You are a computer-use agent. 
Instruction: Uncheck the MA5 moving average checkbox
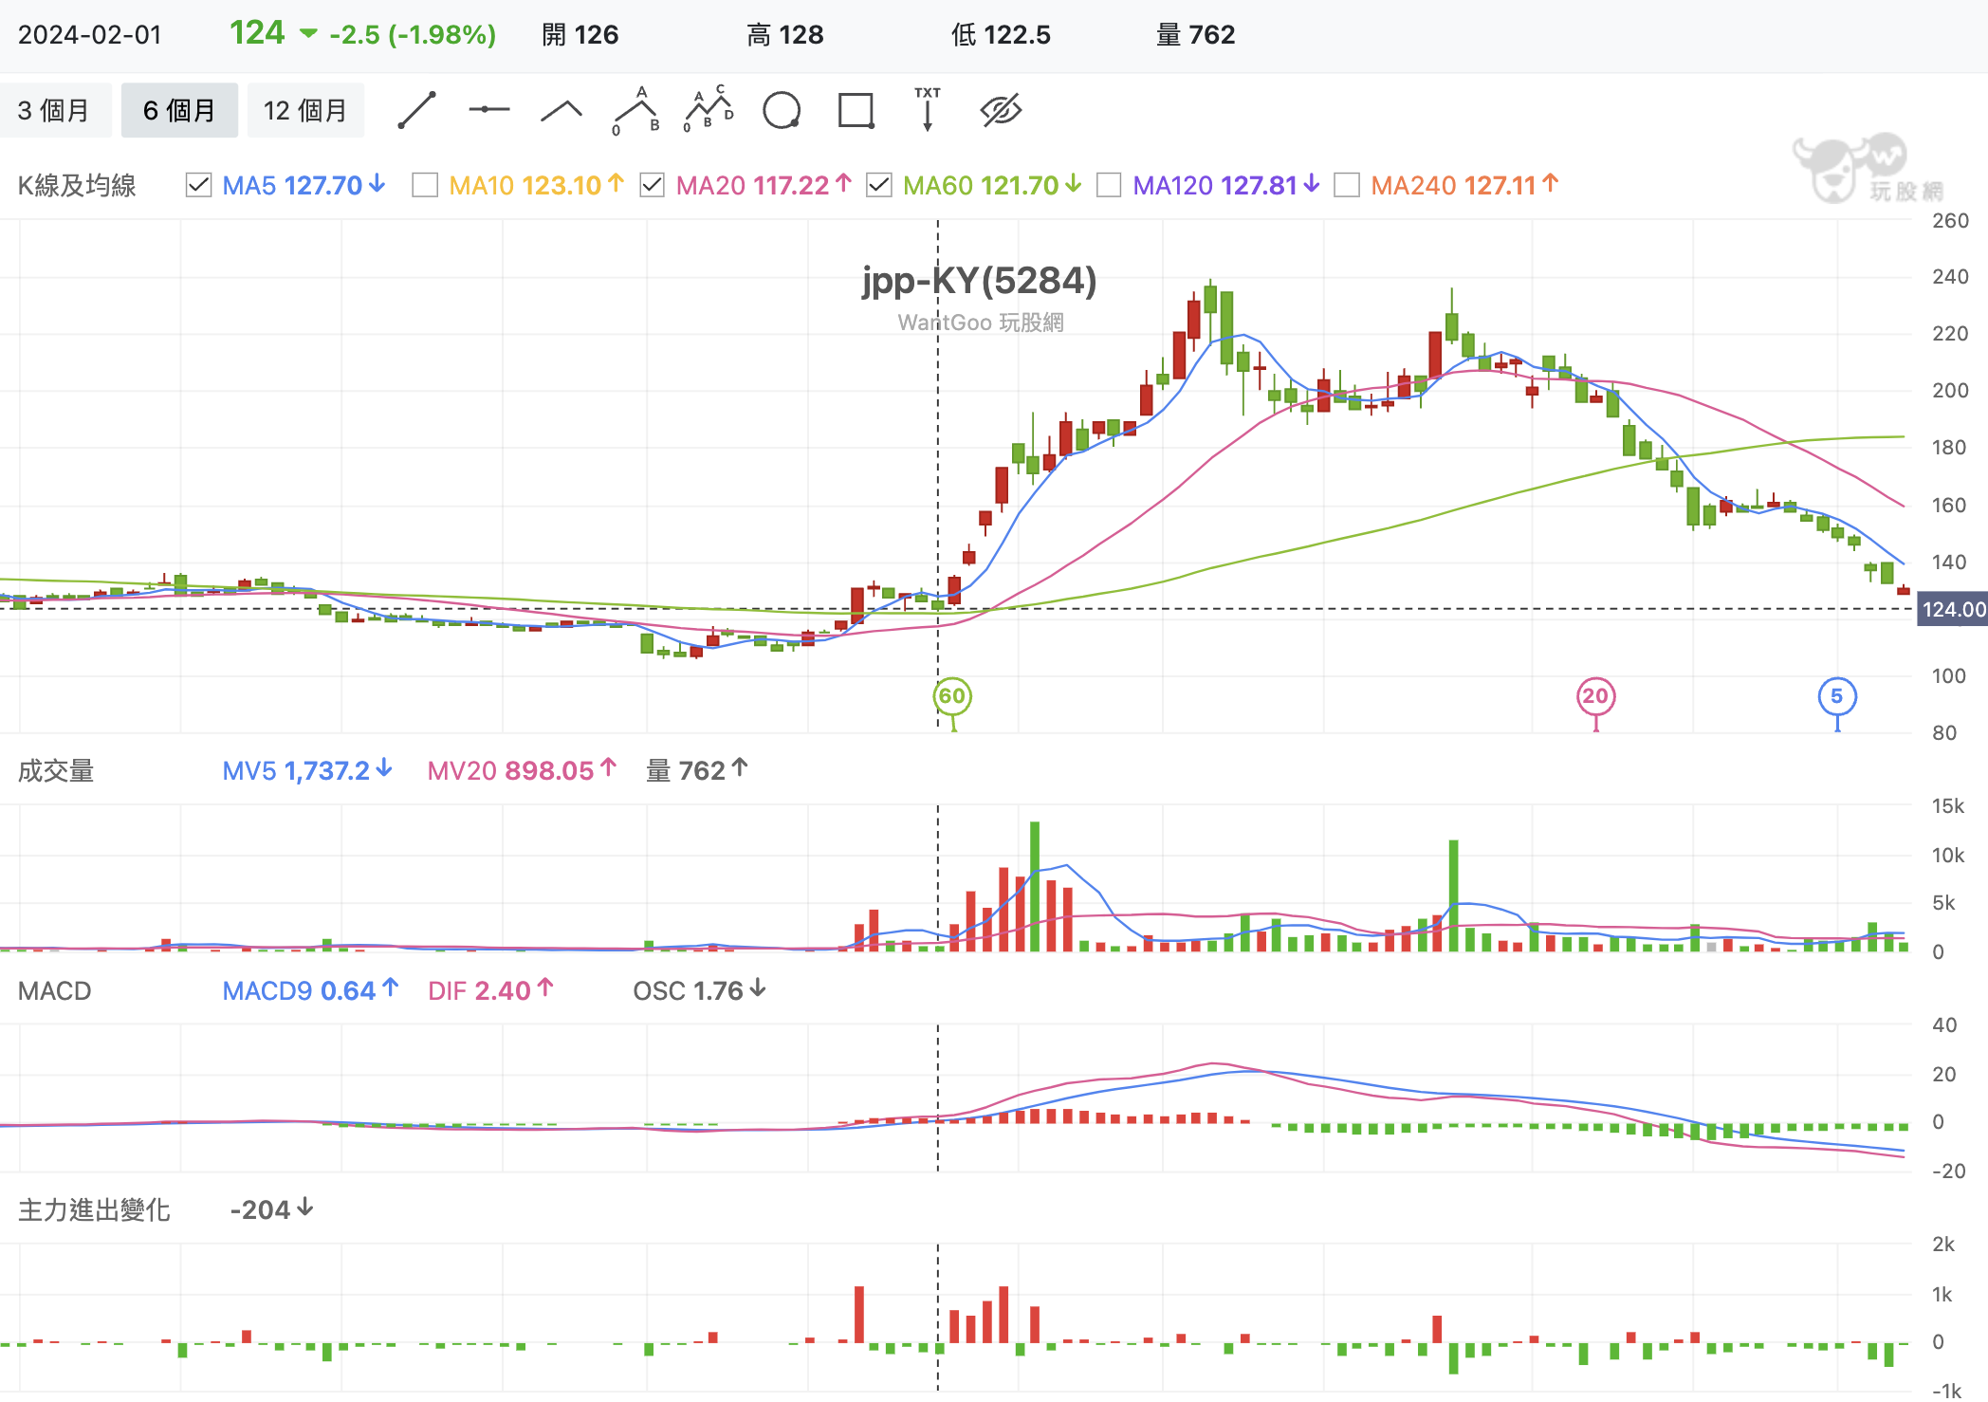(x=198, y=185)
